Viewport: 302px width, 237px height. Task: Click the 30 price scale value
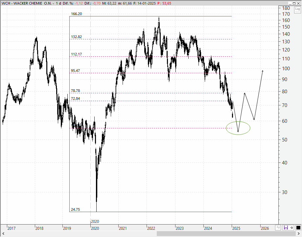[x=285, y=192]
